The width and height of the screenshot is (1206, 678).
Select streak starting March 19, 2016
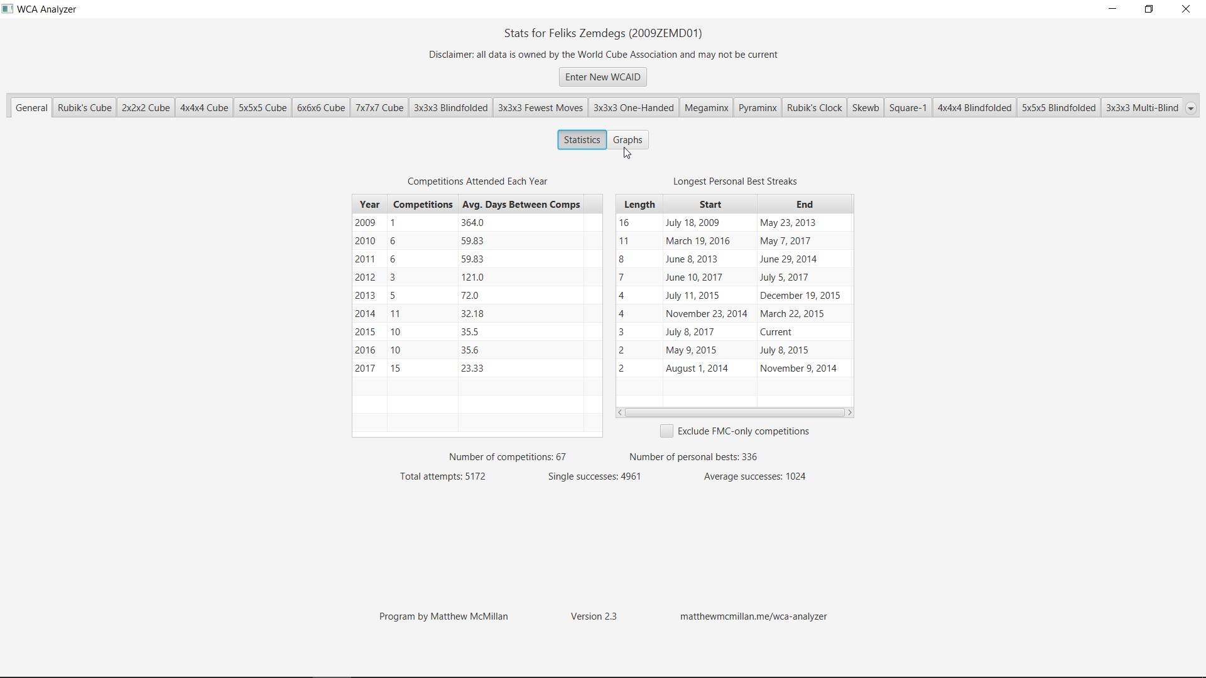[x=734, y=241]
